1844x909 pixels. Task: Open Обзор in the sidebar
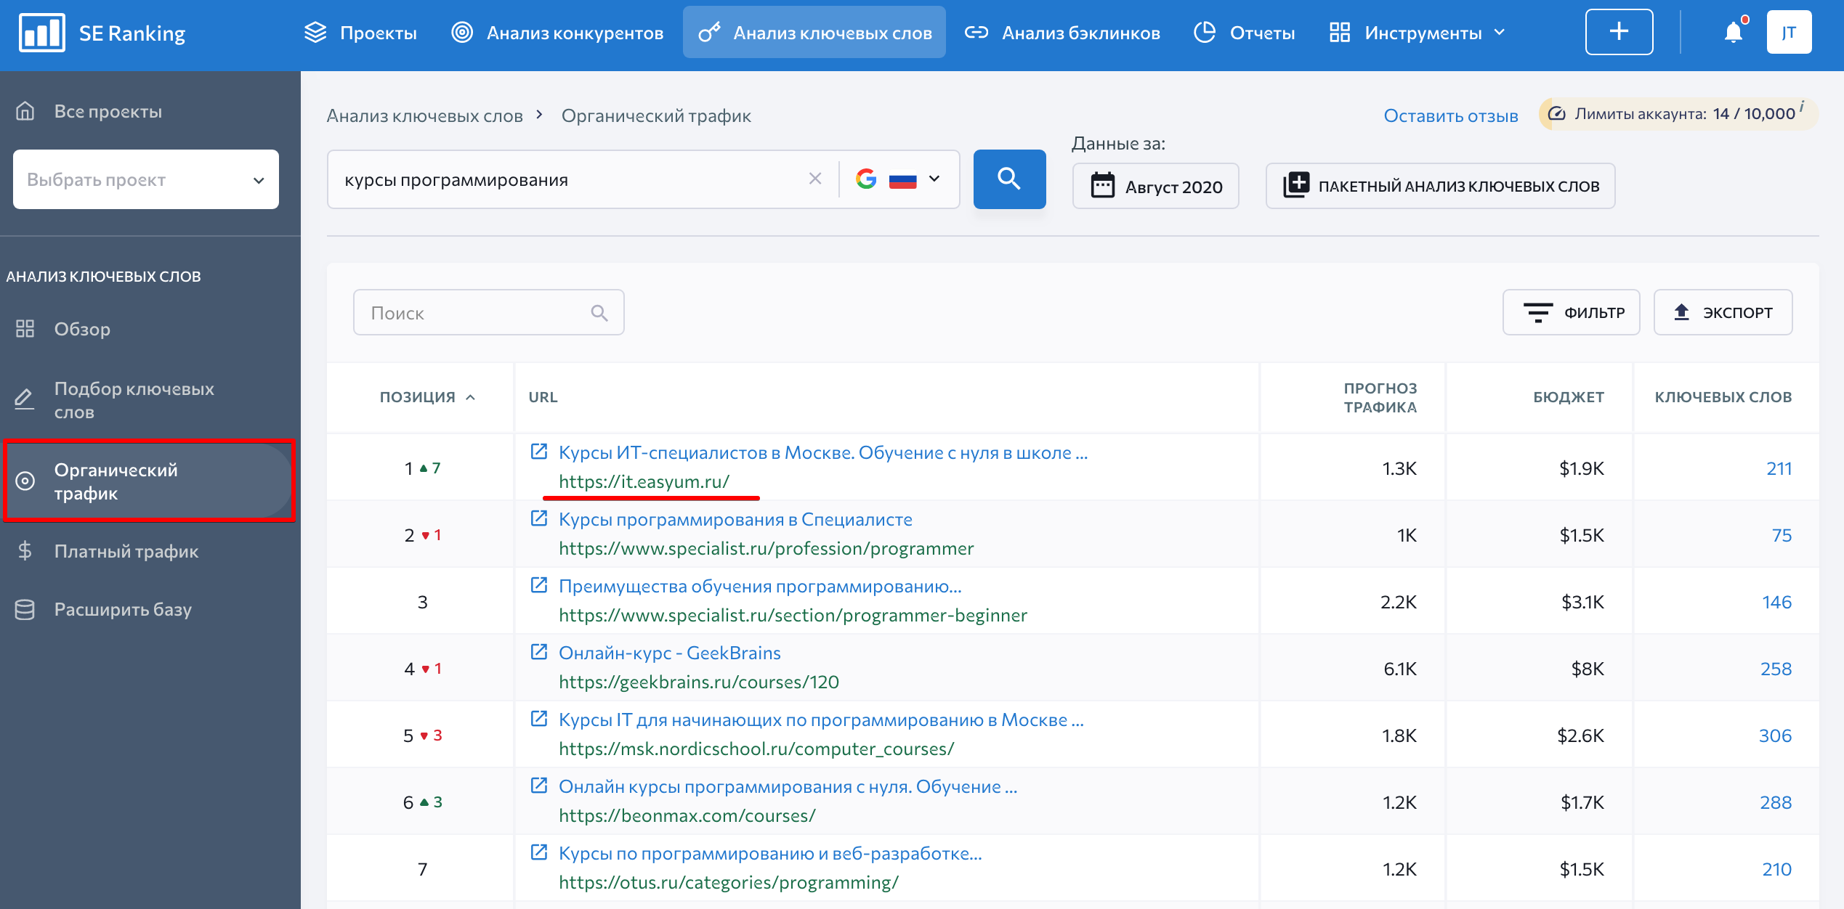tap(64, 329)
